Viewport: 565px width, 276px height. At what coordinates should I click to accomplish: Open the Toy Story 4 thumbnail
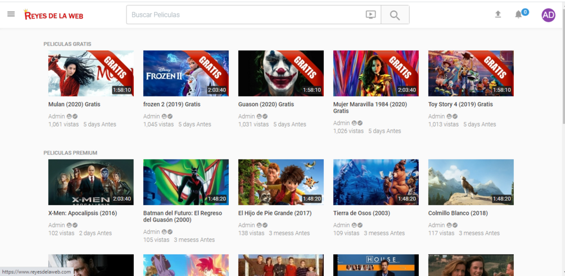click(471, 73)
